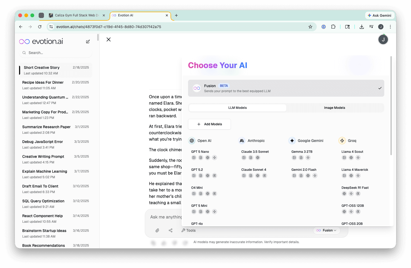Switch to the Image Models tab
411x268 pixels.
(x=334, y=108)
